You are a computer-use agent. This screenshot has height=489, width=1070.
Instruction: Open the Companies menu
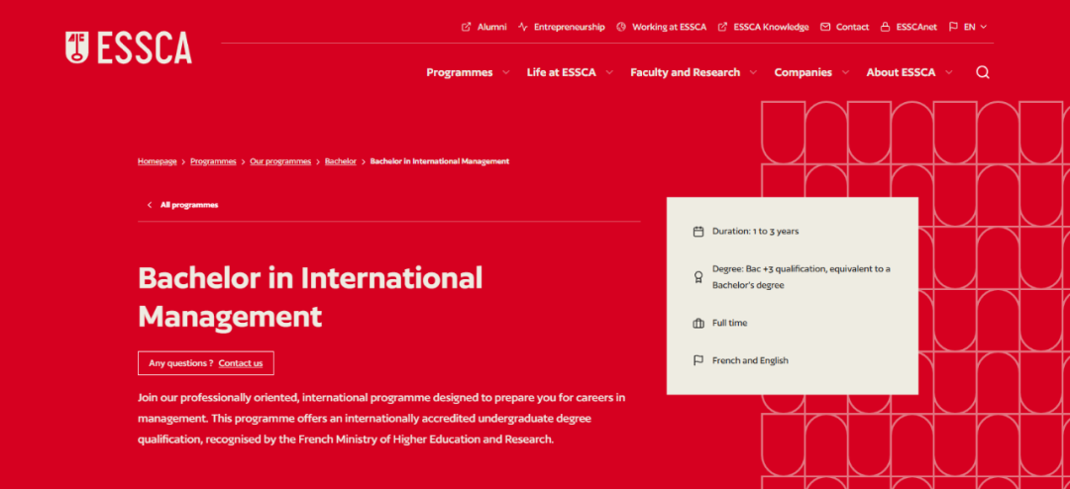[803, 72]
